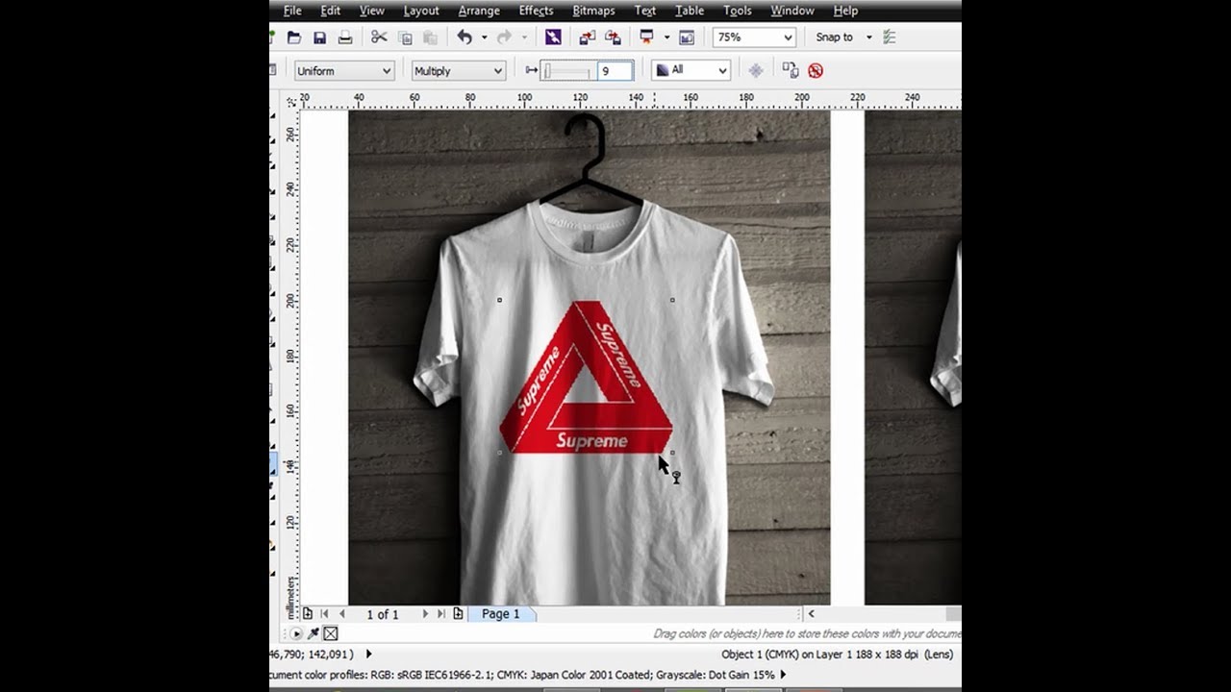Click the Save floppy disk icon
The image size is (1231, 692).
319,37
